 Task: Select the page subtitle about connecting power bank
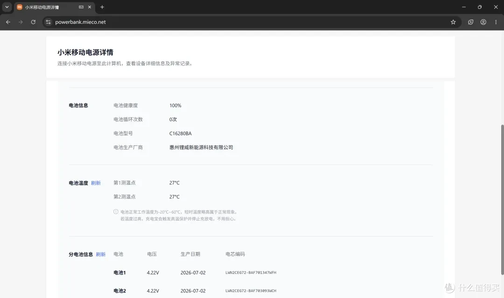point(126,63)
